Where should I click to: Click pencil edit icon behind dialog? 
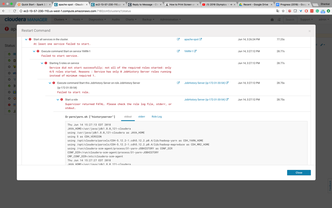click(x=322, y=45)
